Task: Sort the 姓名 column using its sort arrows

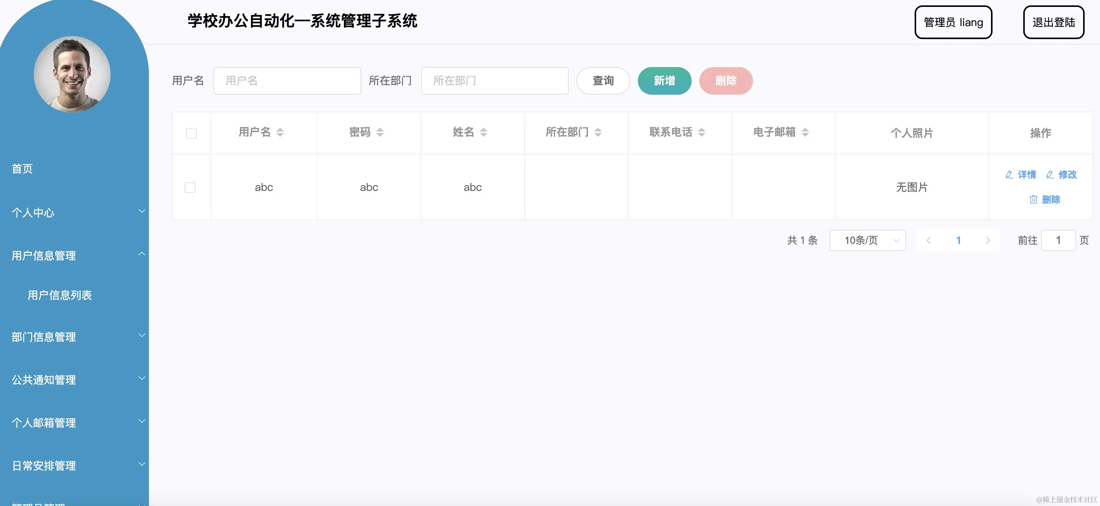Action: (484, 132)
